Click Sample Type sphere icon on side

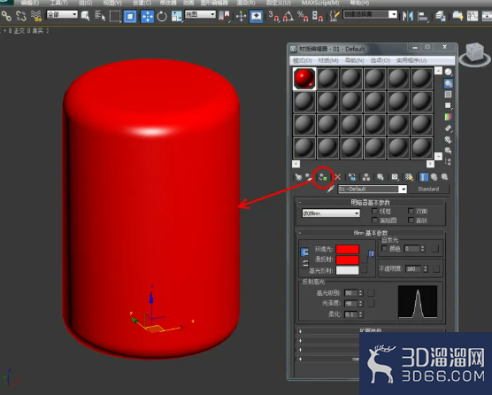449,73
